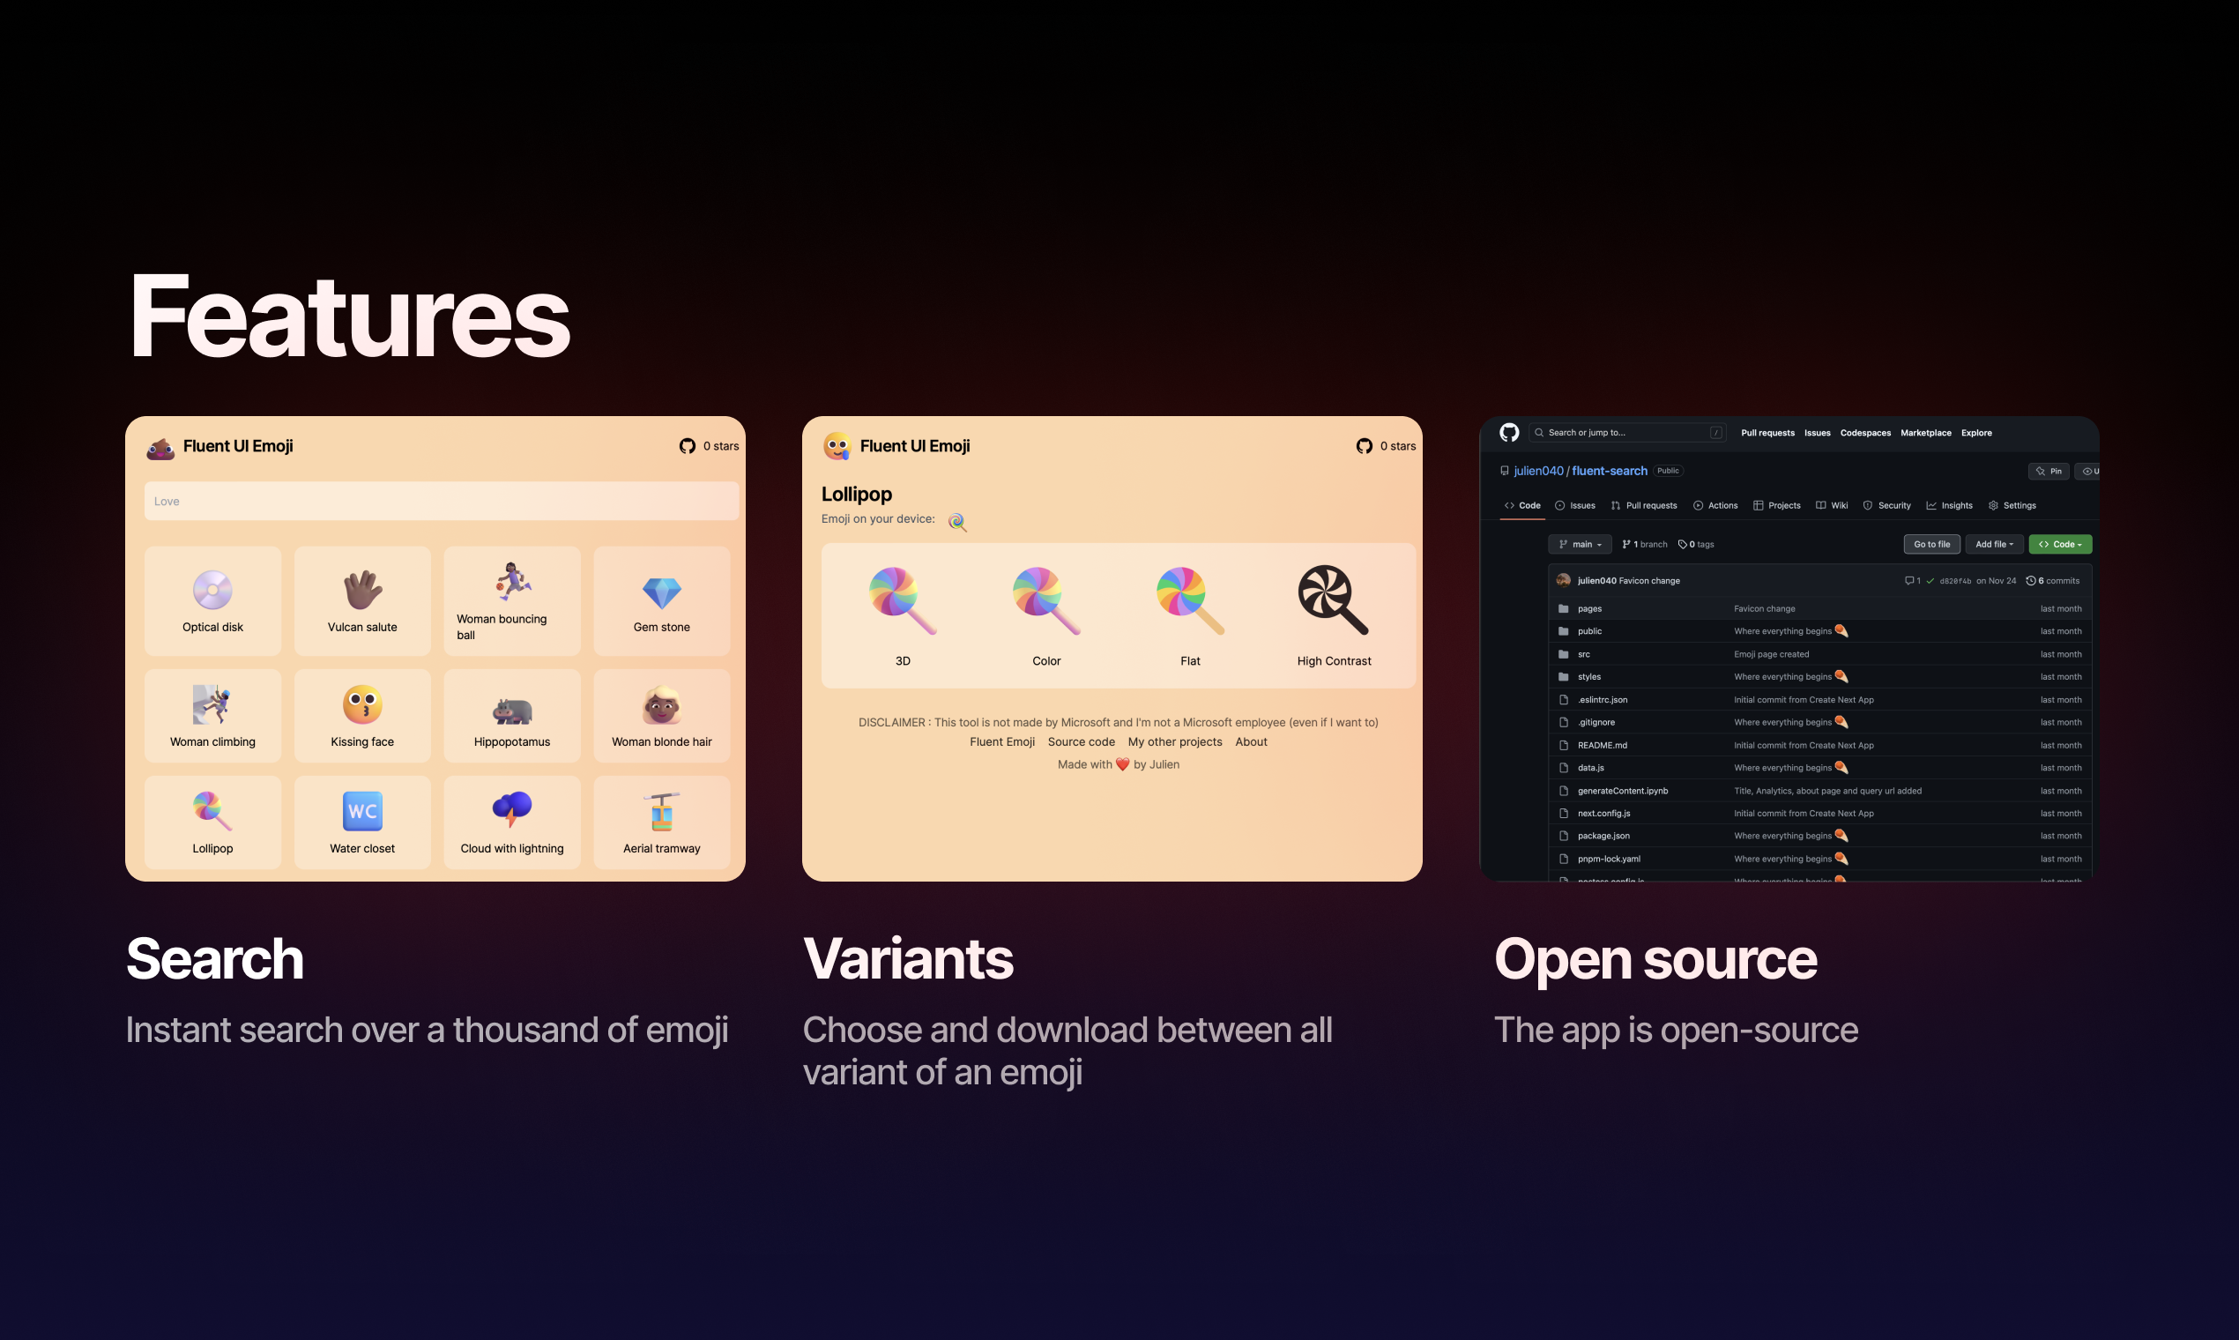Open the main branch dropdown
2239x1340 pixels.
click(x=1580, y=545)
